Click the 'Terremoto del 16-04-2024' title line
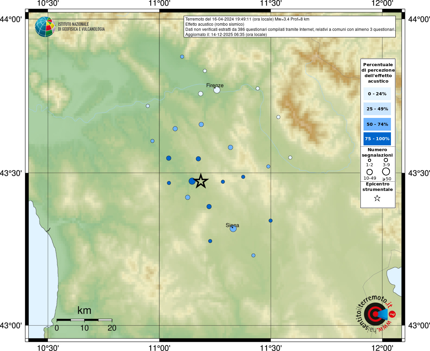The height and width of the screenshot is (351, 430). click(247, 19)
